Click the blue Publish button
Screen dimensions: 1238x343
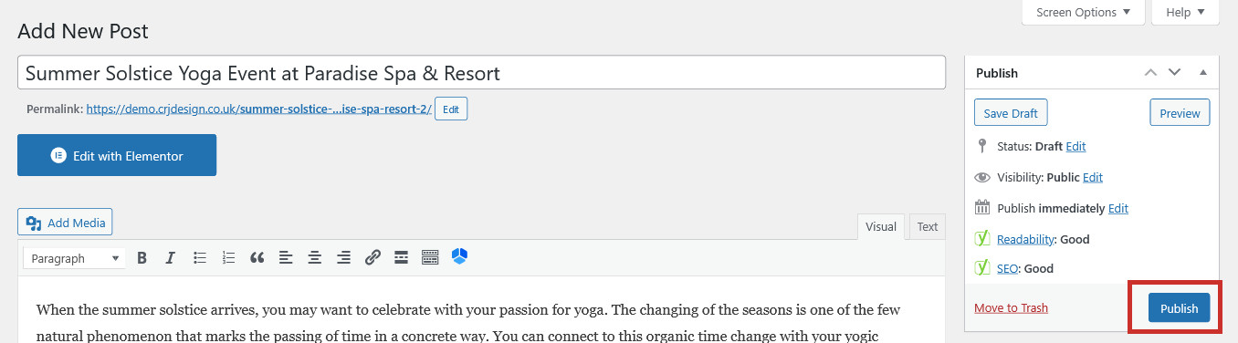pyautogui.click(x=1179, y=308)
